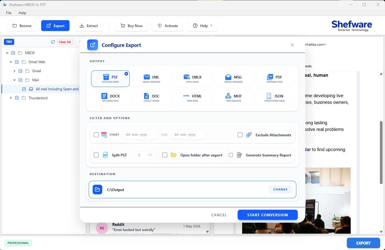Select the MSG single message format
The image size is (385, 250).
tap(233, 79)
